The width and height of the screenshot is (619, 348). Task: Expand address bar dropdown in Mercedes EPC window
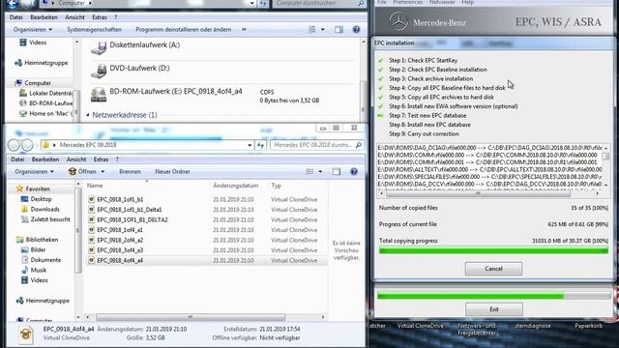point(250,145)
